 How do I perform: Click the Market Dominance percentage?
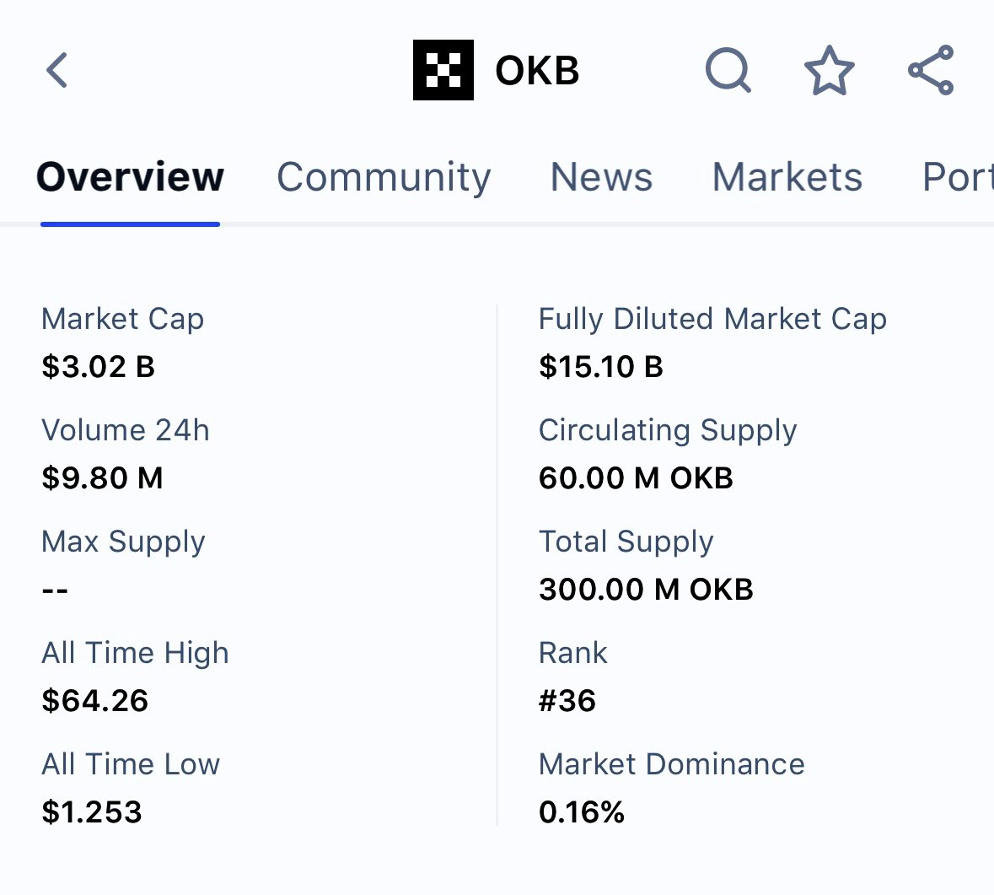(x=582, y=811)
